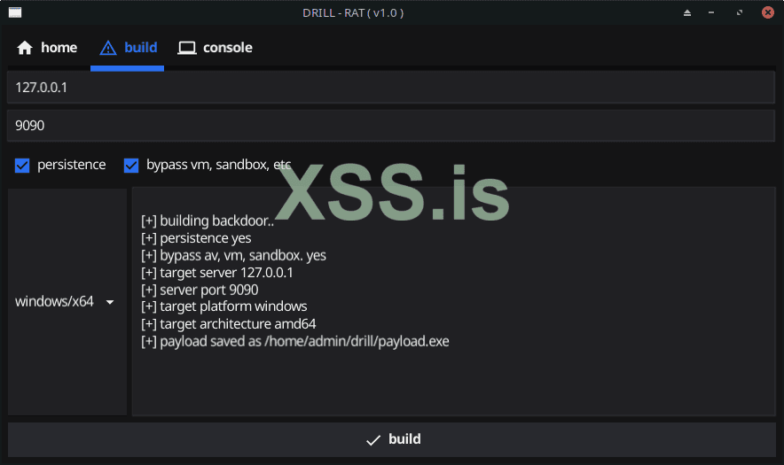Switch to the home tab
Image resolution: width=784 pixels, height=465 pixels.
(59, 48)
